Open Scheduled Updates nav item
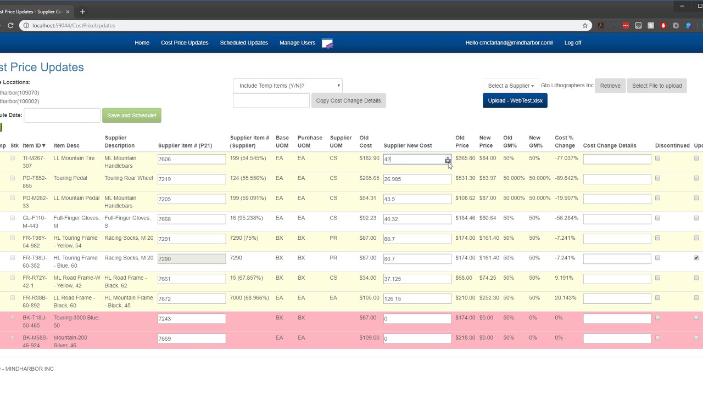703x395 pixels. pos(244,43)
